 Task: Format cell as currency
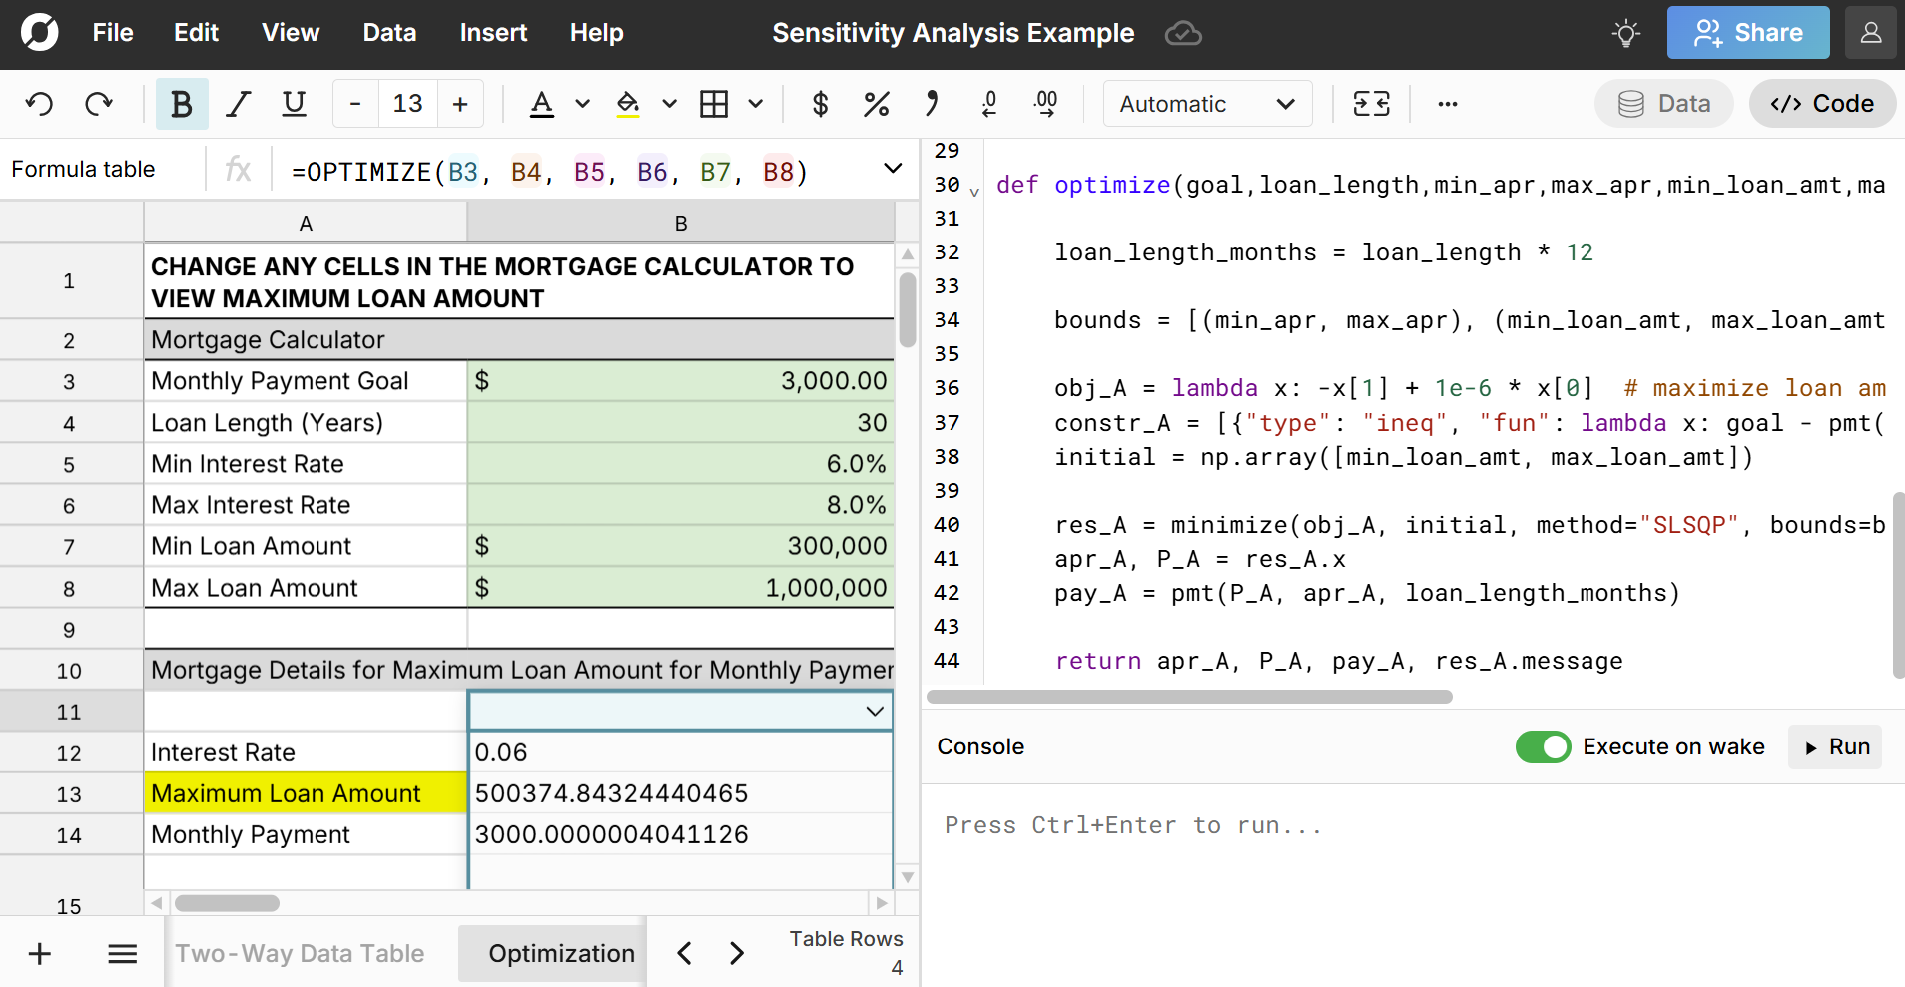click(820, 104)
